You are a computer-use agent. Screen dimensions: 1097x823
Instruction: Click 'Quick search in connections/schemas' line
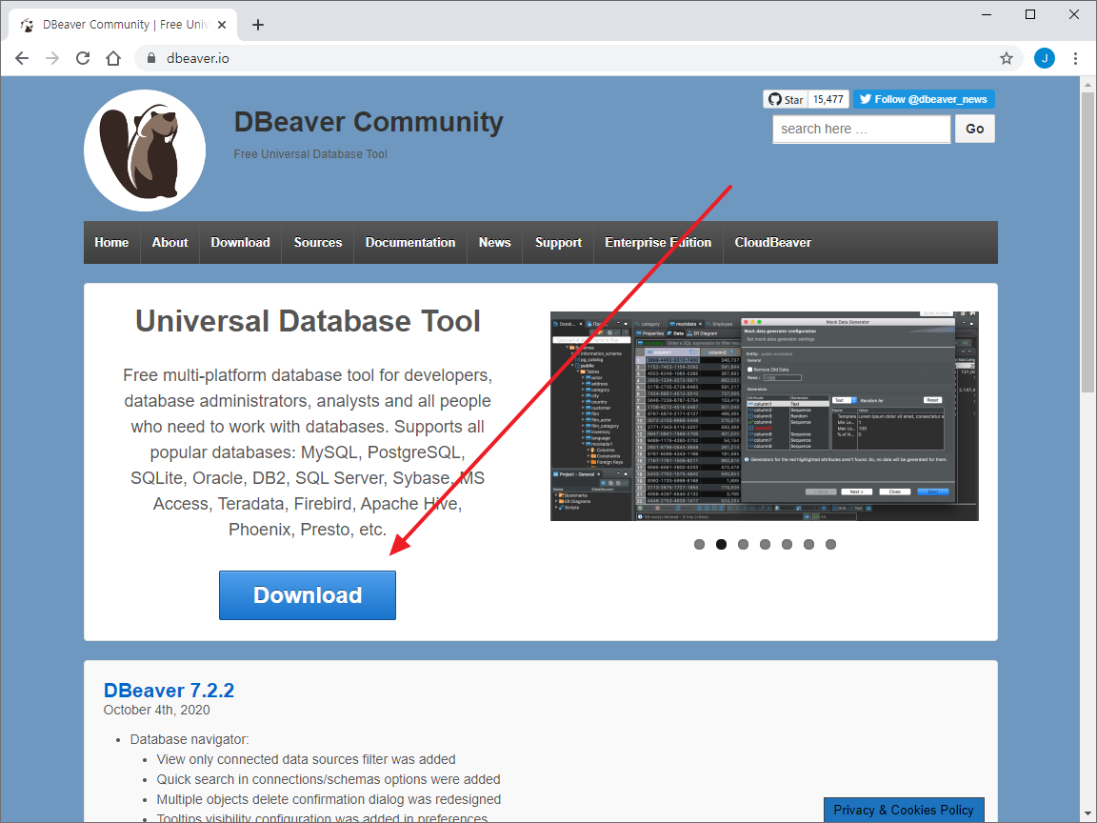(x=329, y=779)
